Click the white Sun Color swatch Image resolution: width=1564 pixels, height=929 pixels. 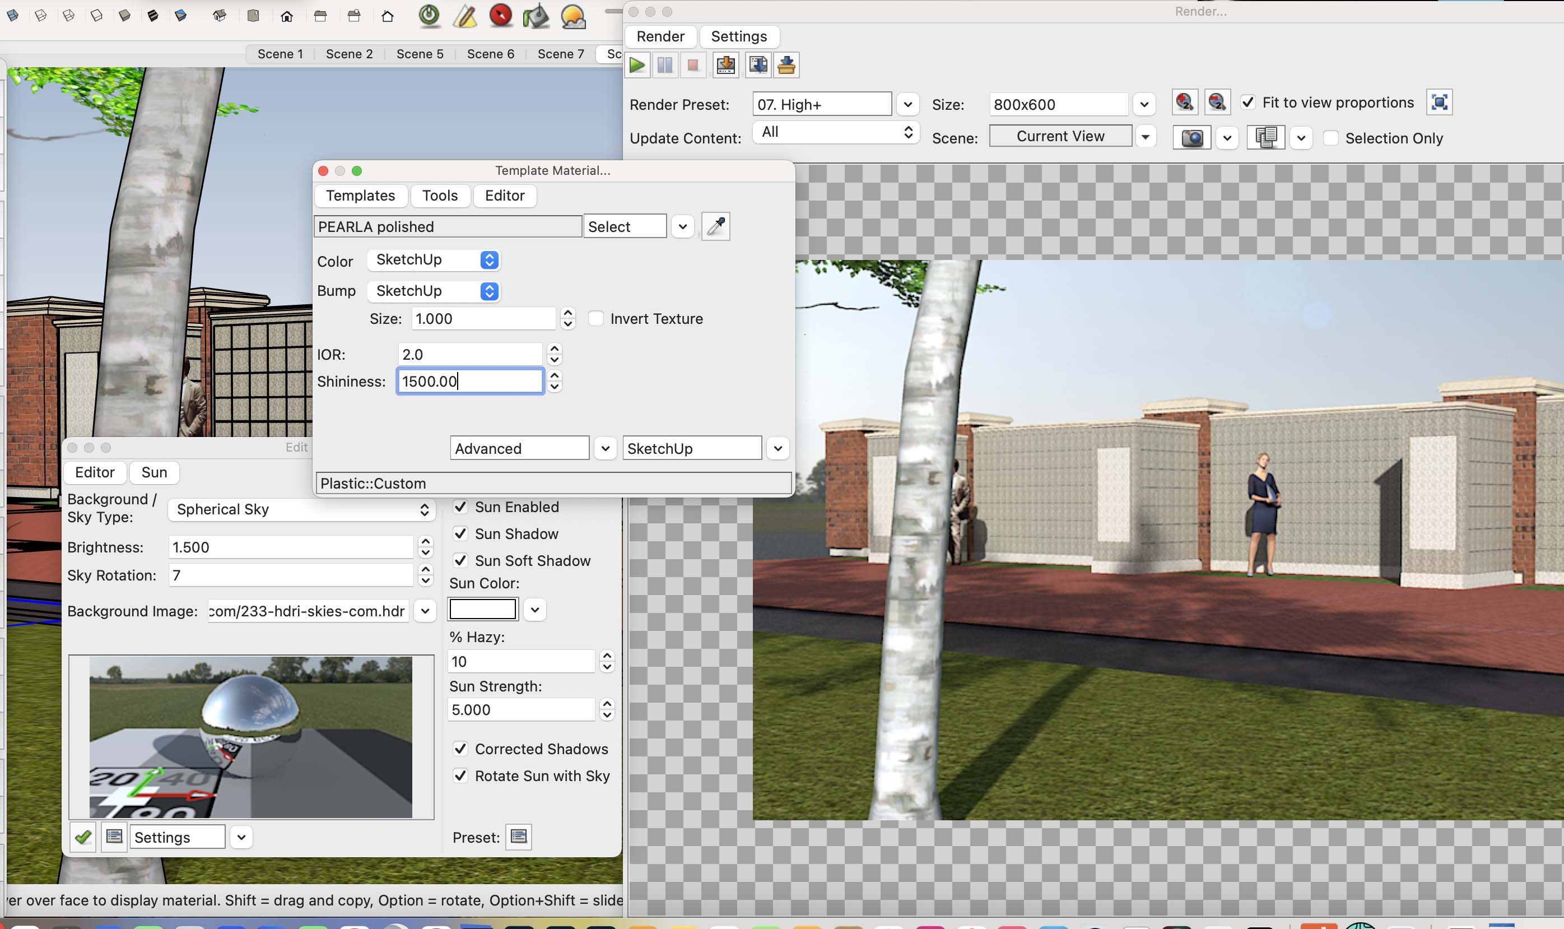482,609
